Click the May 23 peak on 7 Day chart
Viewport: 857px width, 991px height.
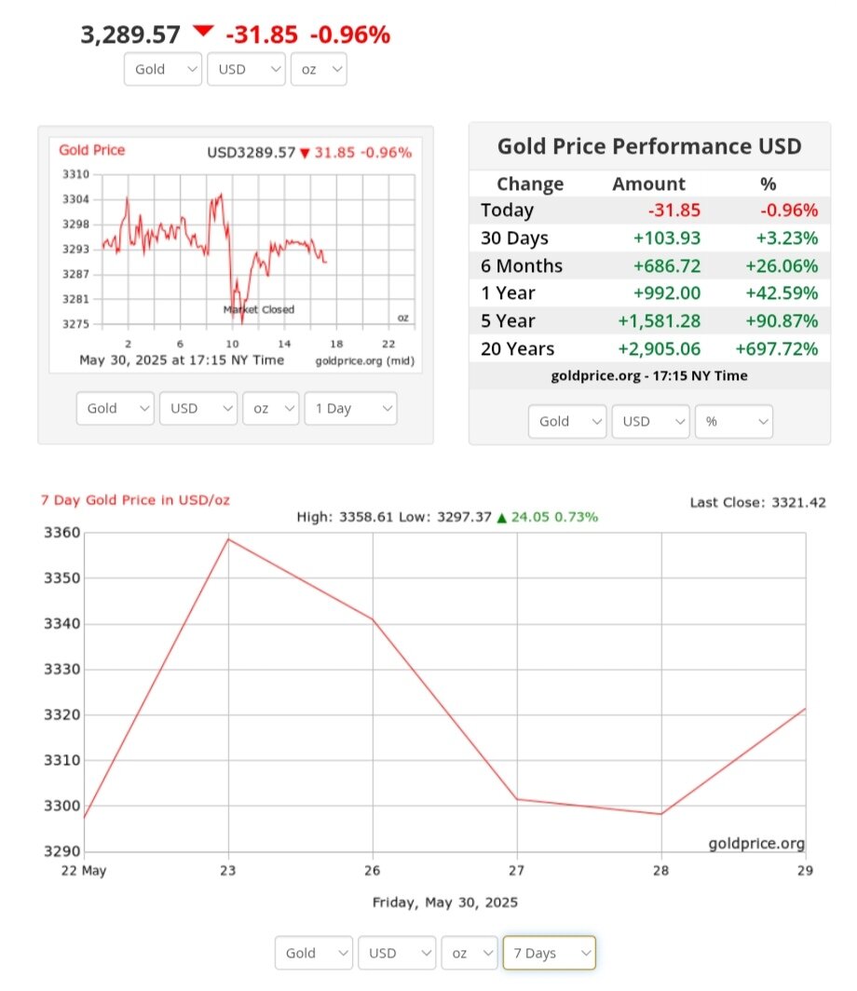(228, 539)
